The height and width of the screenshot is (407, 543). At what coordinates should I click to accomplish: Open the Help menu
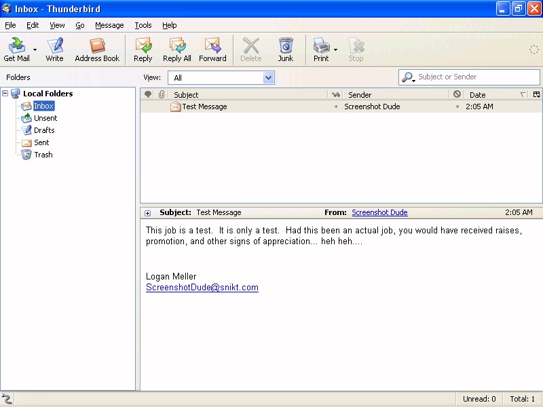tap(169, 25)
